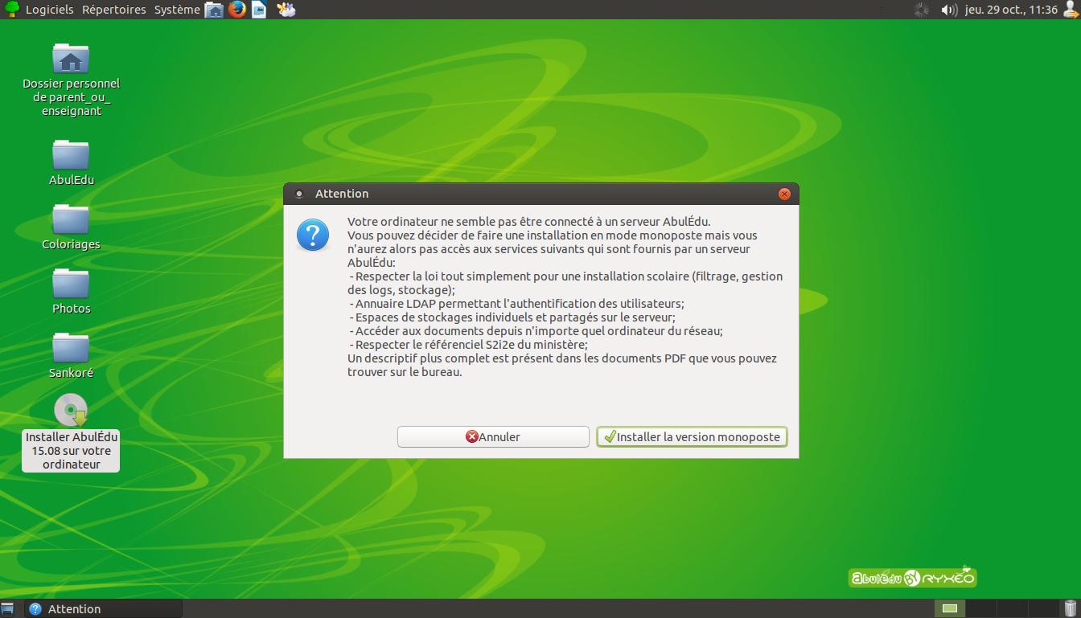
Task: Click 'Respecter le référenciel S2i2e' line
Action: [x=468, y=345]
